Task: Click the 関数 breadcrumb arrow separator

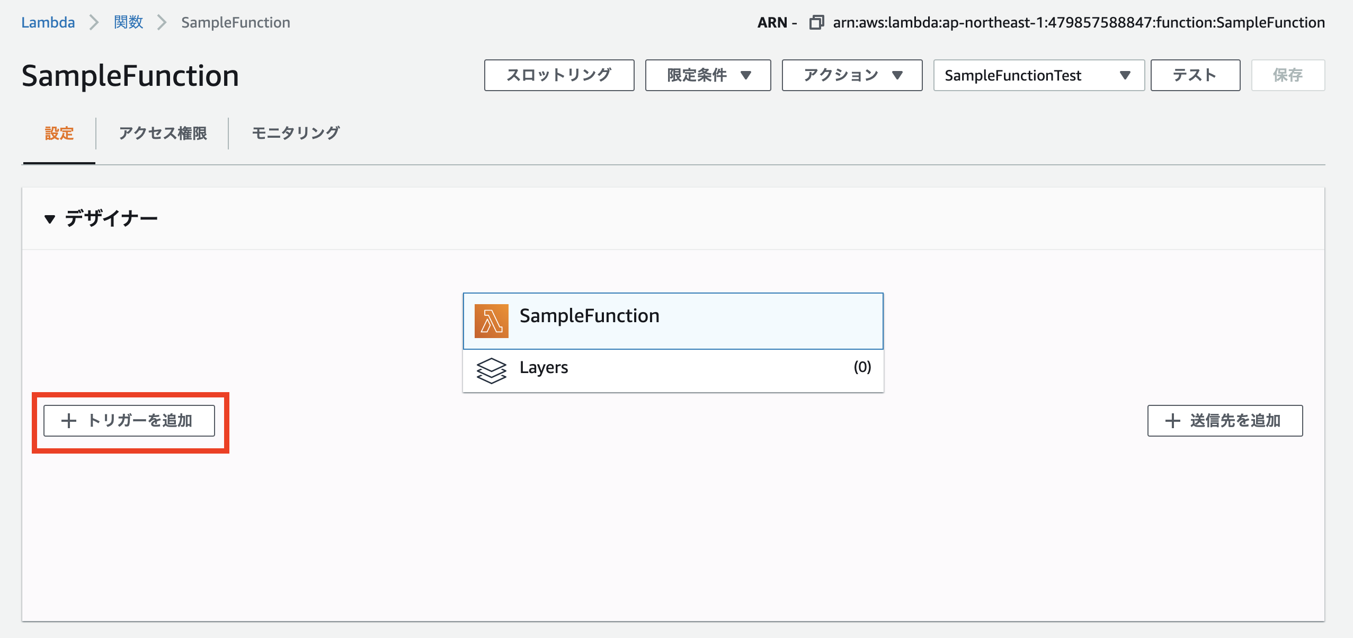Action: 162,22
